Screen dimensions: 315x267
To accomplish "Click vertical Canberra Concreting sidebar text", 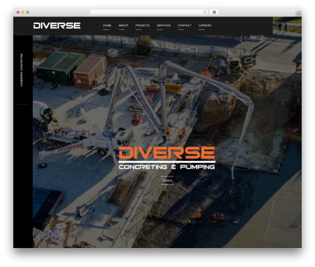I will (x=21, y=70).
